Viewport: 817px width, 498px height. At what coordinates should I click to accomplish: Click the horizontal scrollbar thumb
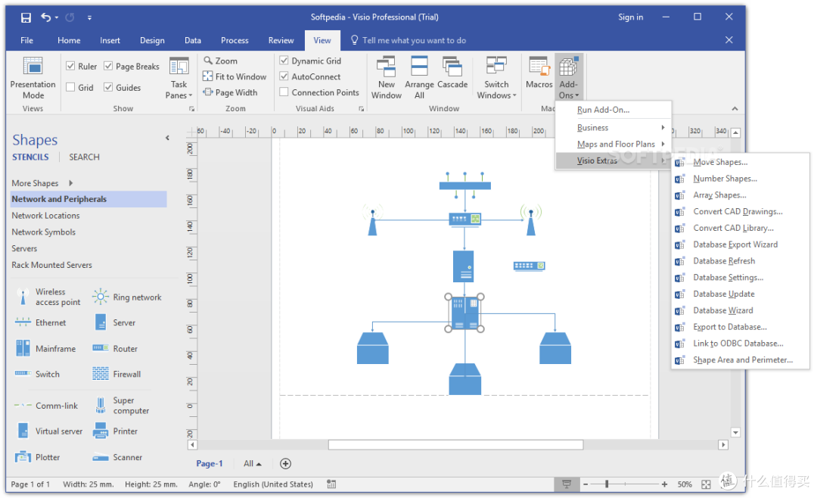tap(455, 445)
